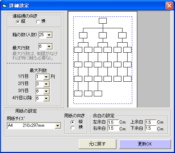Click the 更新OK button
The height and width of the screenshot is (153, 175).
[145, 144]
